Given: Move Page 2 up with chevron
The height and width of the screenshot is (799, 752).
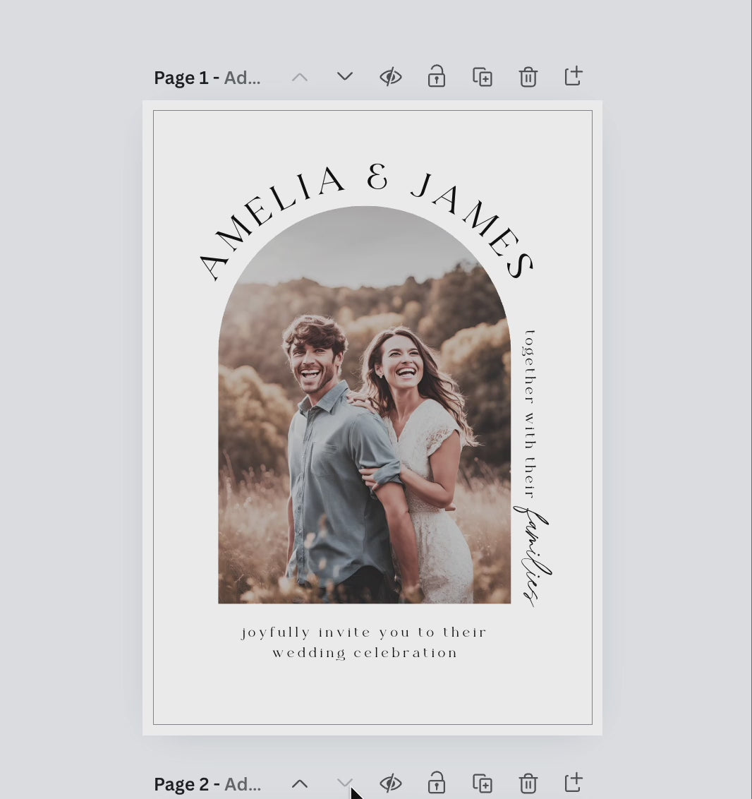Looking at the screenshot, I should point(300,783).
